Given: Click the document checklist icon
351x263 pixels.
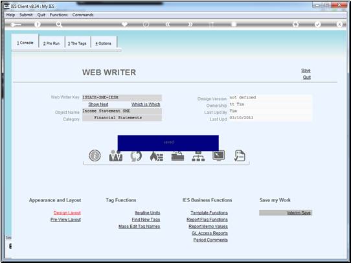Looking at the screenshot, I should [x=240, y=155].
